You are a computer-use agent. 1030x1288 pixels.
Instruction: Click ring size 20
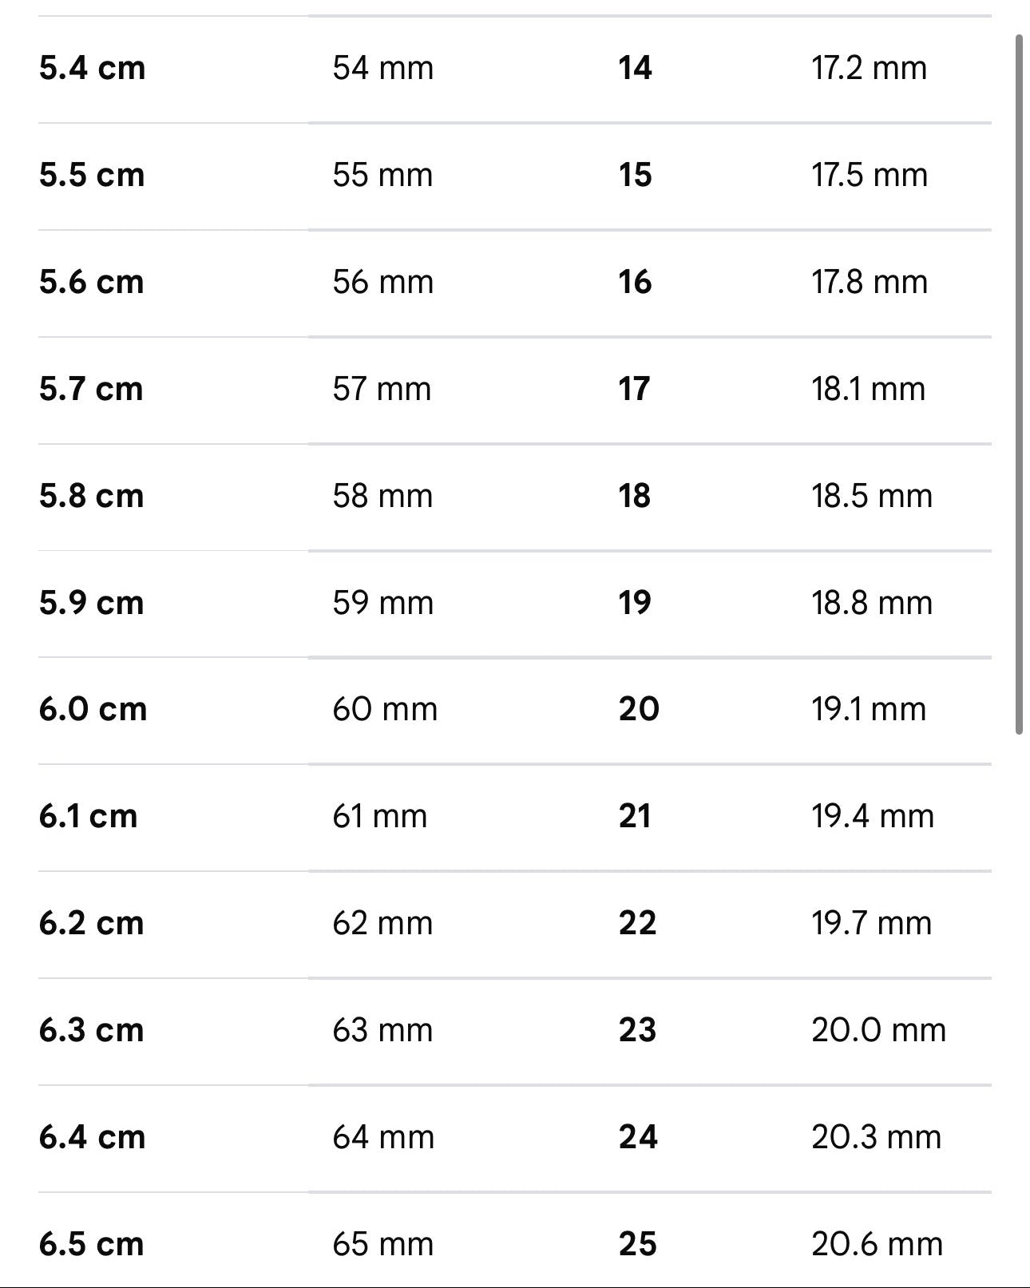(639, 709)
